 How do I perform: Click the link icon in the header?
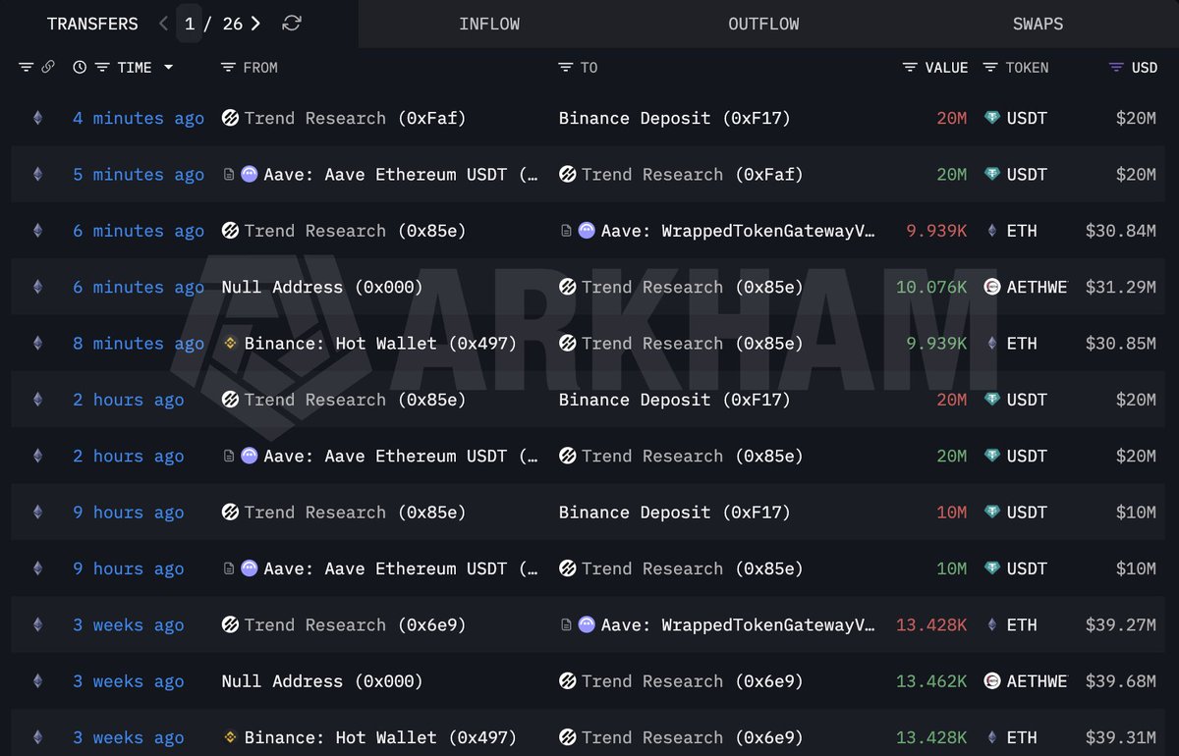click(48, 67)
